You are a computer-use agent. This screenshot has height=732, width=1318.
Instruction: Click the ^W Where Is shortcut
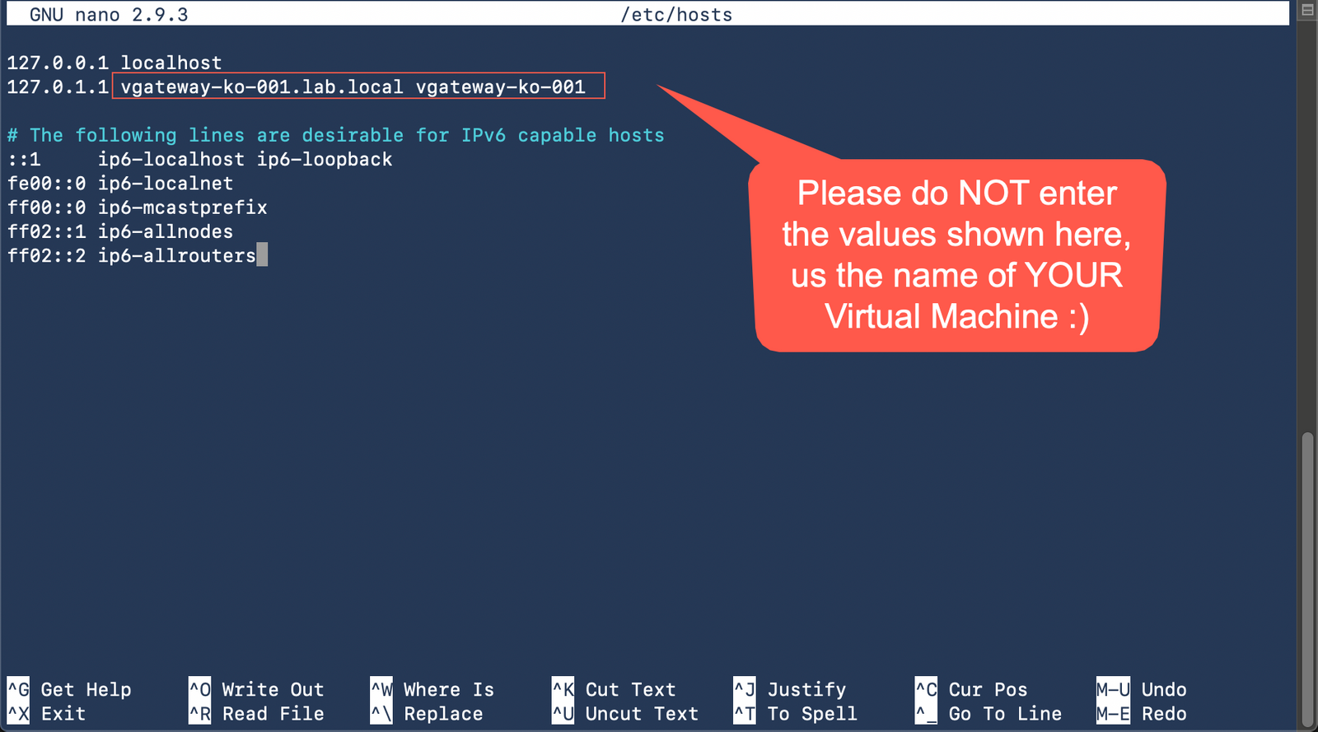click(432, 689)
